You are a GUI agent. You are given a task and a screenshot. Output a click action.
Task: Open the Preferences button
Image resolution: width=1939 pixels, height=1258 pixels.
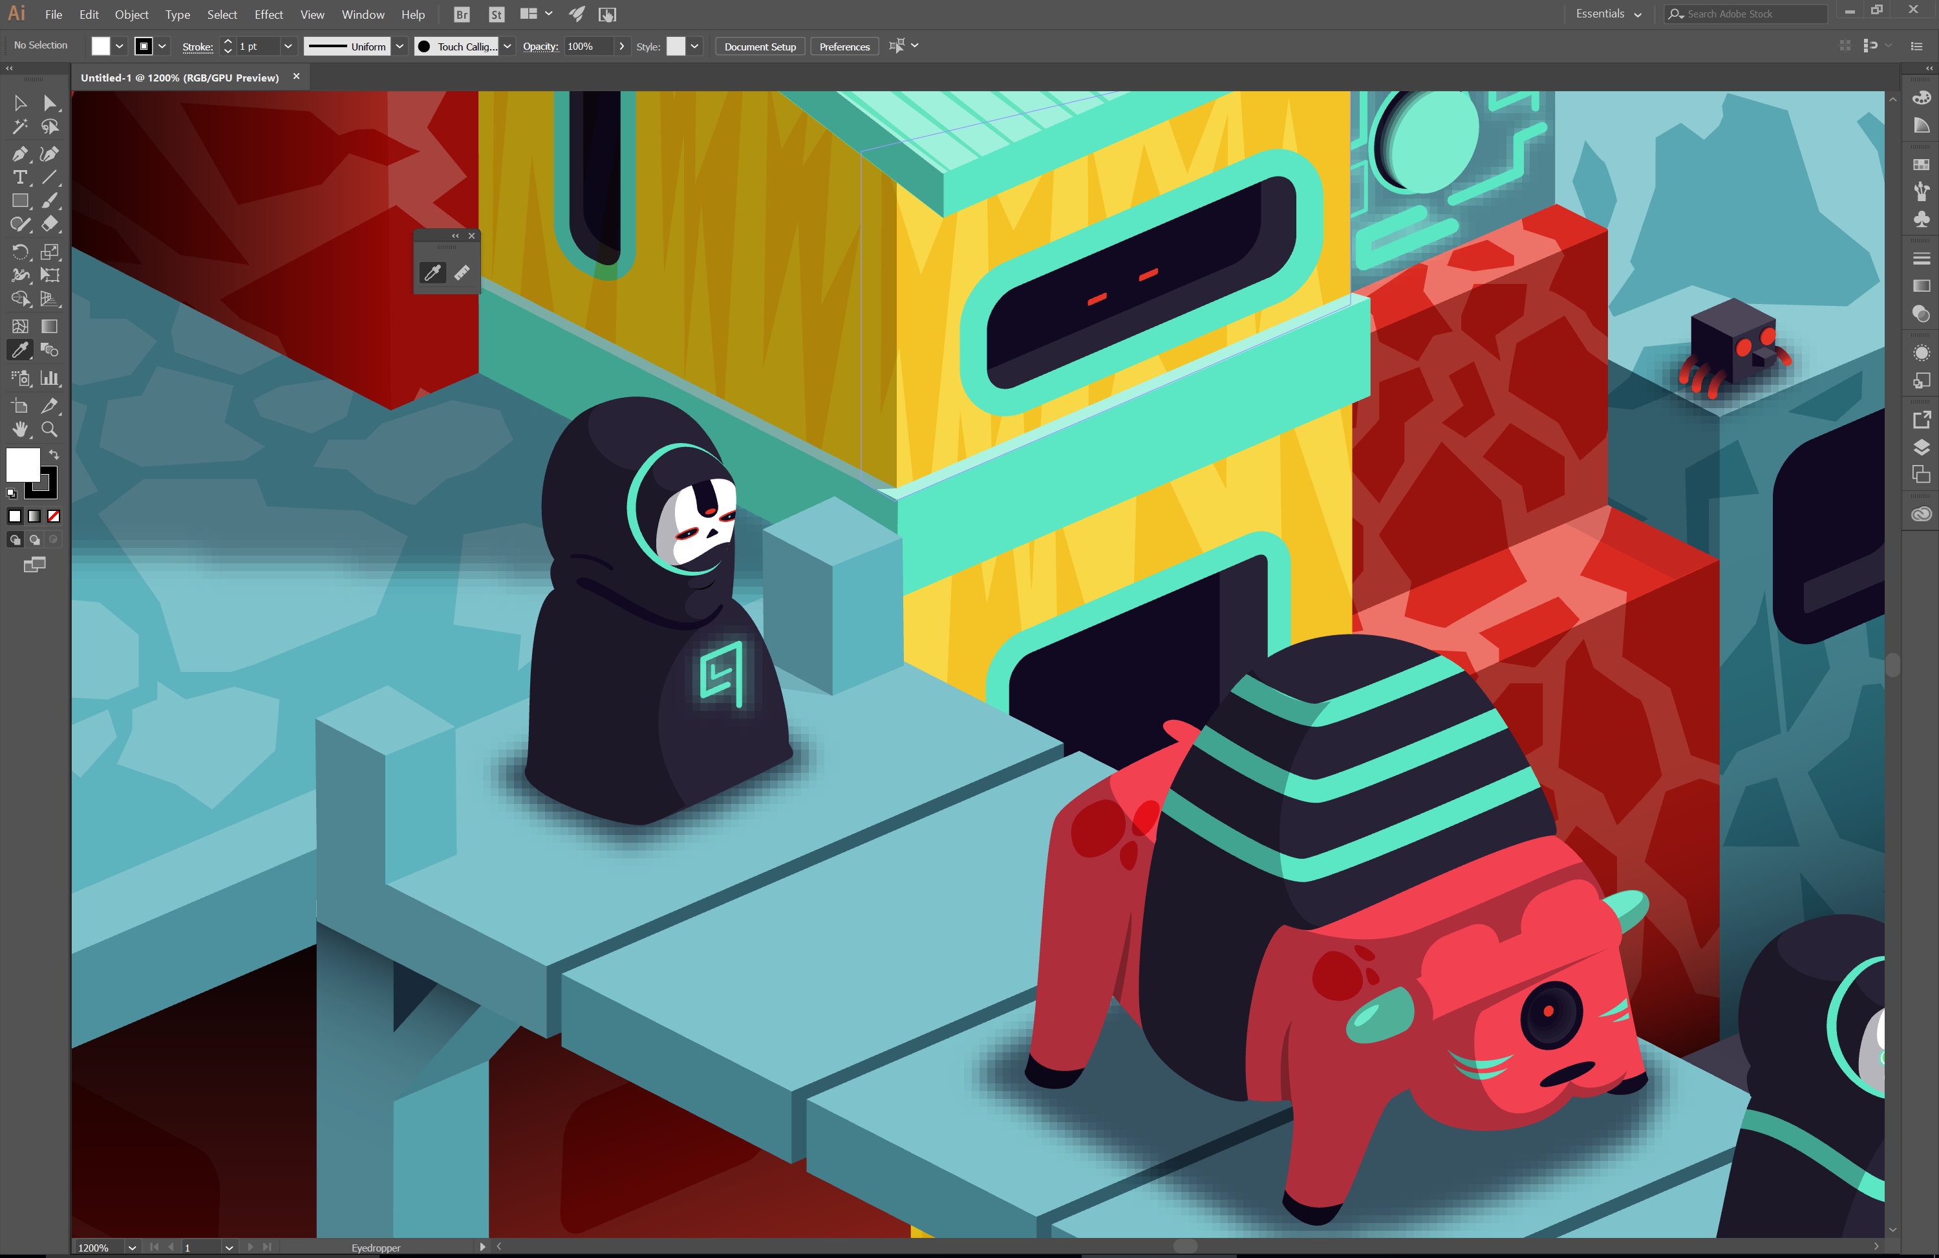click(844, 47)
